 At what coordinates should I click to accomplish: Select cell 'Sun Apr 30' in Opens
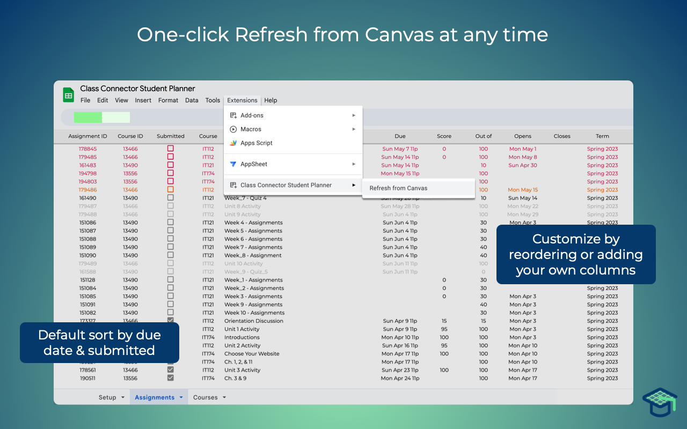523,165
